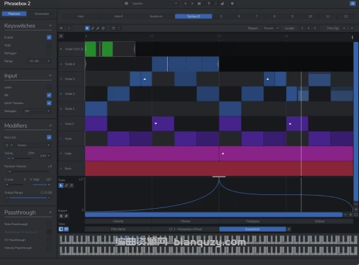Image resolution: width=359 pixels, height=265 pixels.
Task: Show the CC 1 - Modulation Wheel lane
Action: (x=185, y=229)
